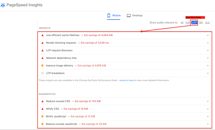Click red triangle beside Network dependency tree
Image resolution: width=215 pixels, height=130 pixels.
pos(42,58)
